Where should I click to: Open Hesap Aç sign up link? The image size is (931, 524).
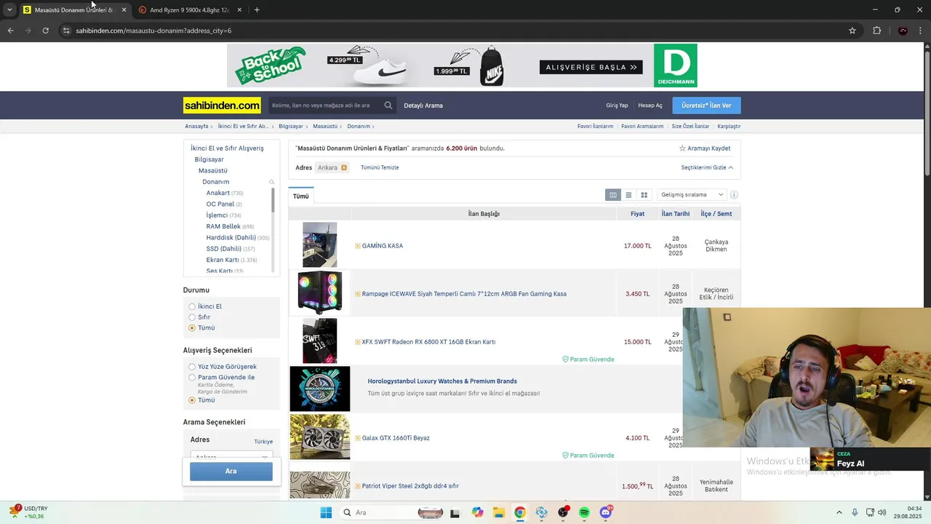point(650,106)
